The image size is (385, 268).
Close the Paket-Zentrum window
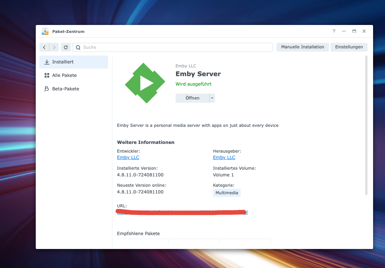[364, 31]
